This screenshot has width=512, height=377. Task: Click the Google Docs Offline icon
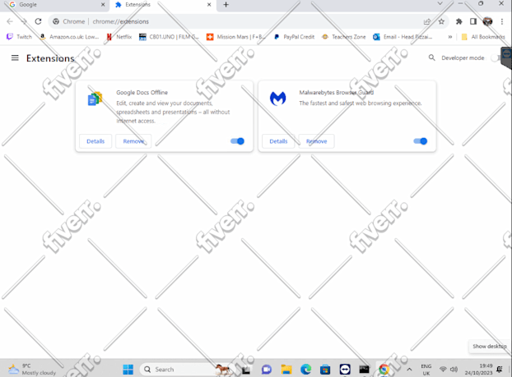pyautogui.click(x=95, y=99)
